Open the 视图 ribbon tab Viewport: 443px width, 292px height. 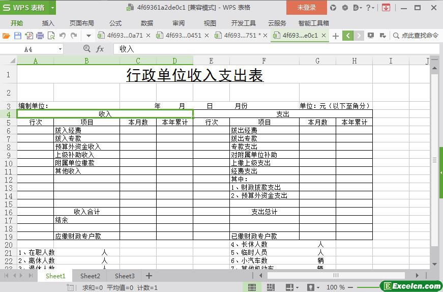click(210, 23)
